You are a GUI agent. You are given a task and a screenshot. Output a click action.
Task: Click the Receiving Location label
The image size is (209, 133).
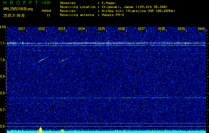pos(78,7)
